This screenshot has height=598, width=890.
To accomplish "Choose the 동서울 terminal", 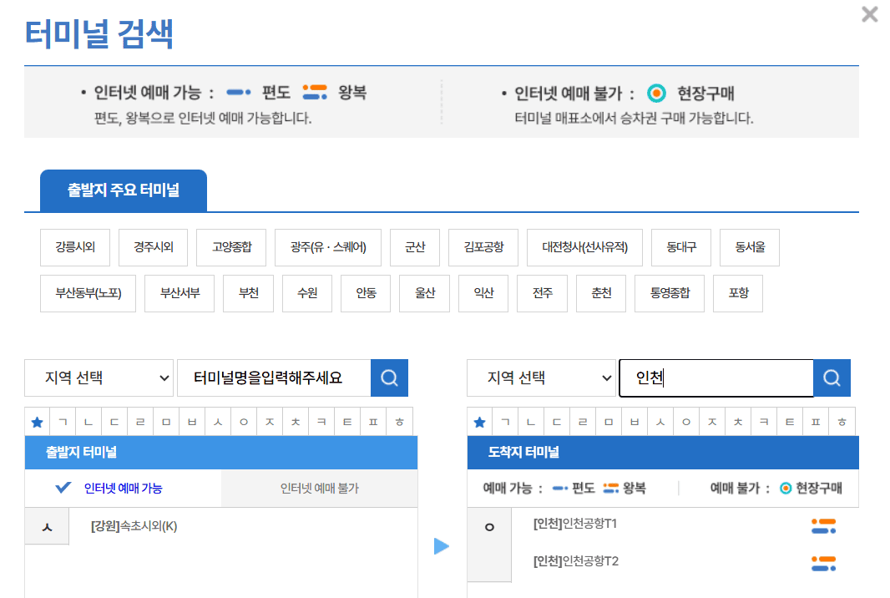I will [750, 247].
